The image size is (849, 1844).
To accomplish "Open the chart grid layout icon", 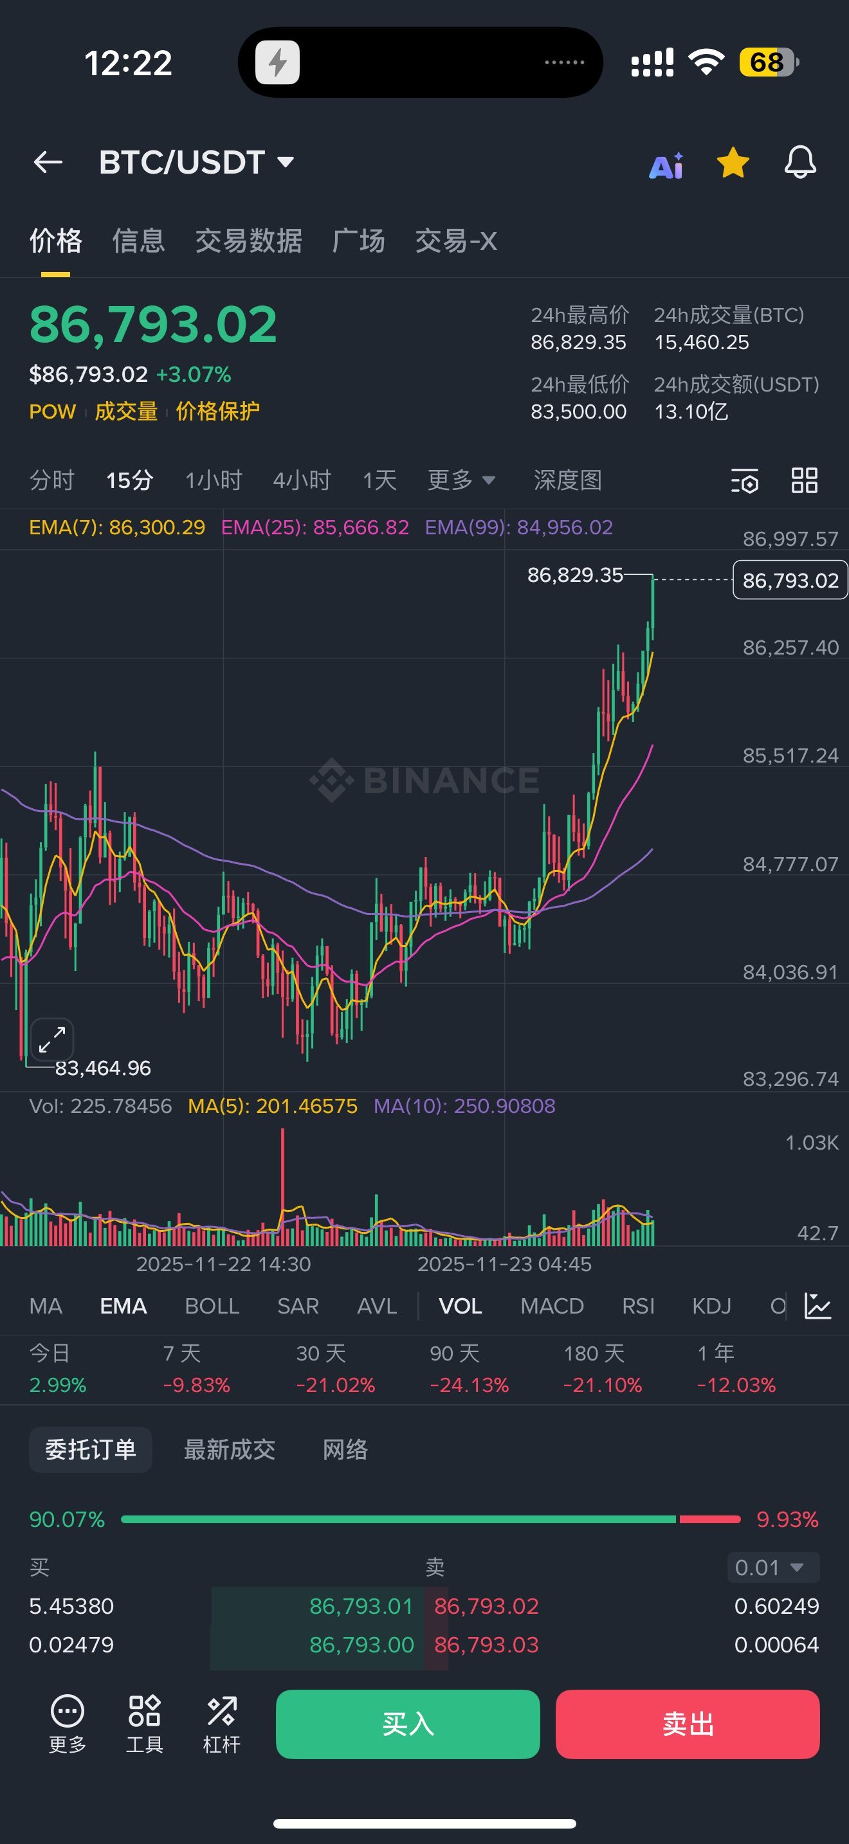I will [x=804, y=480].
